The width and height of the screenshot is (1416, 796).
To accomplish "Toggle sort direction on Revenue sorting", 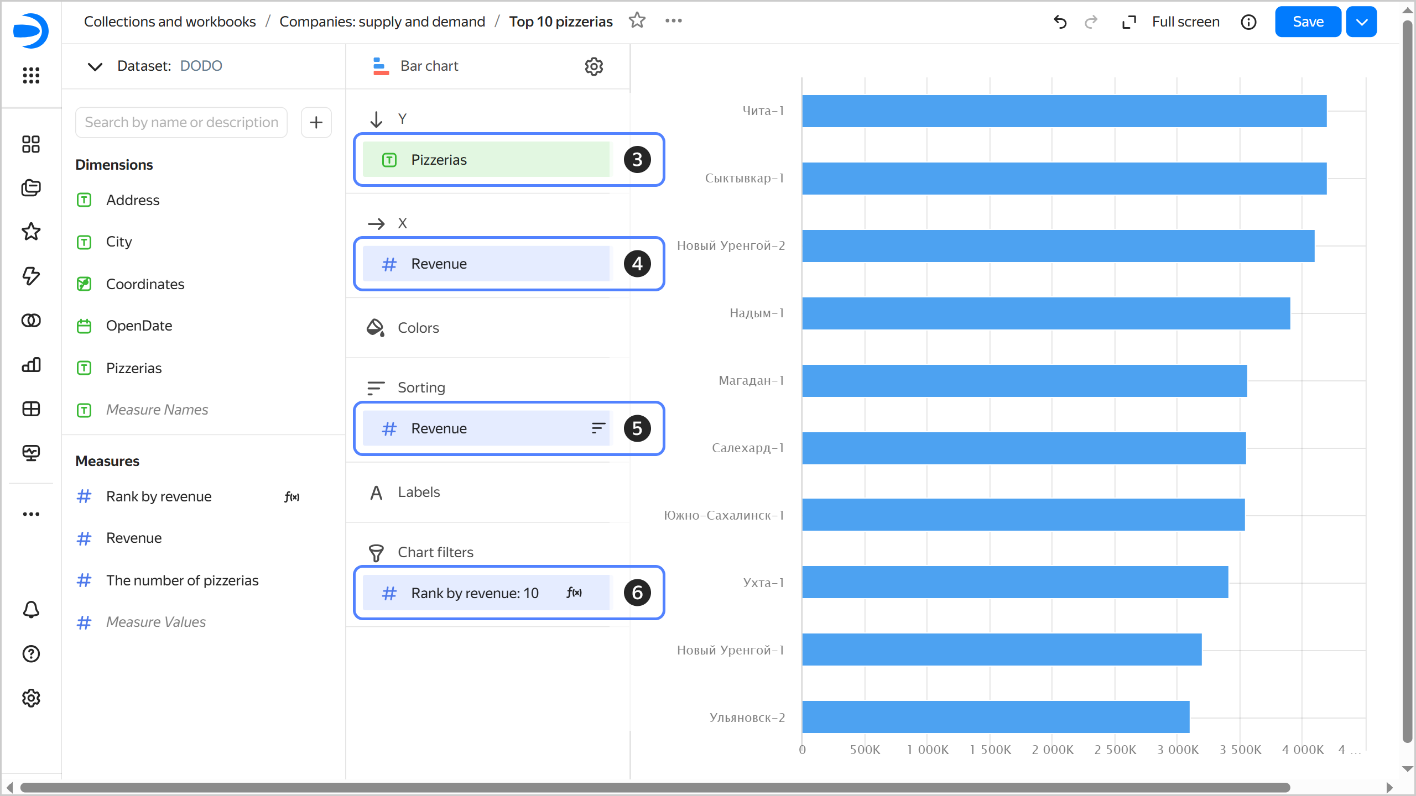I will point(598,428).
